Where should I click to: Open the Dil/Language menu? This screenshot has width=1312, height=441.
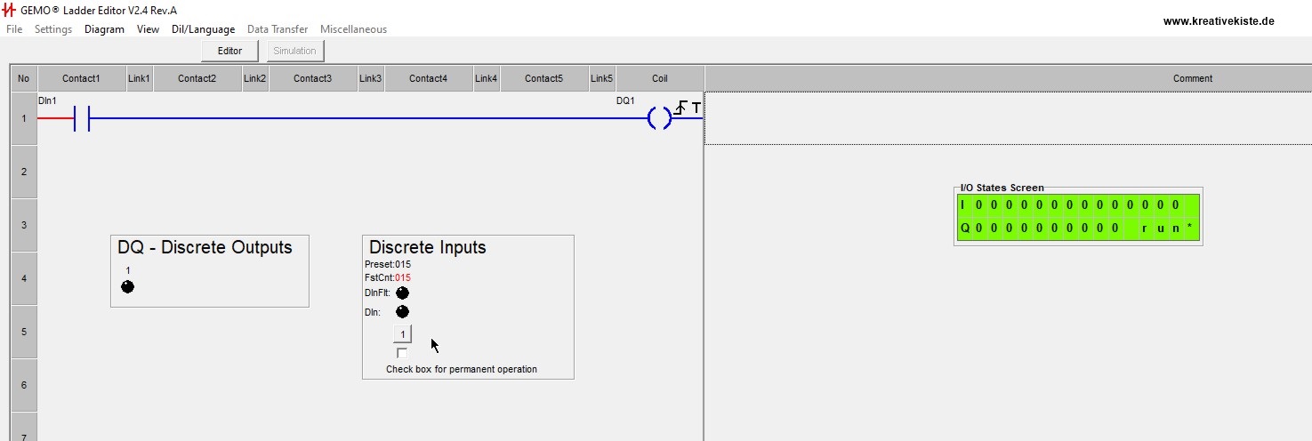point(203,29)
